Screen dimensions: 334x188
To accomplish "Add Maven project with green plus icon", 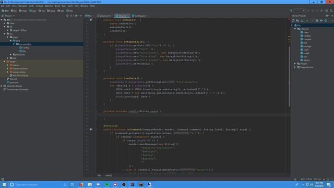I will tap(307, 20).
